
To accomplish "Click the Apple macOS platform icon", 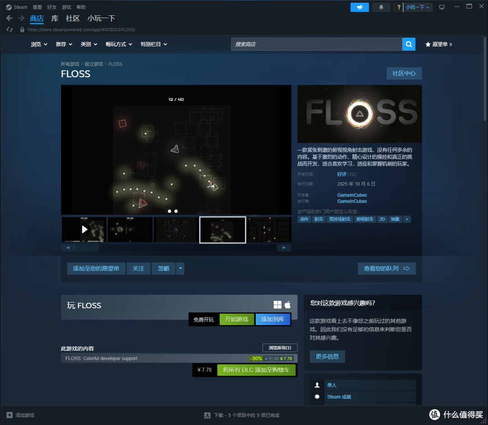I will point(287,305).
